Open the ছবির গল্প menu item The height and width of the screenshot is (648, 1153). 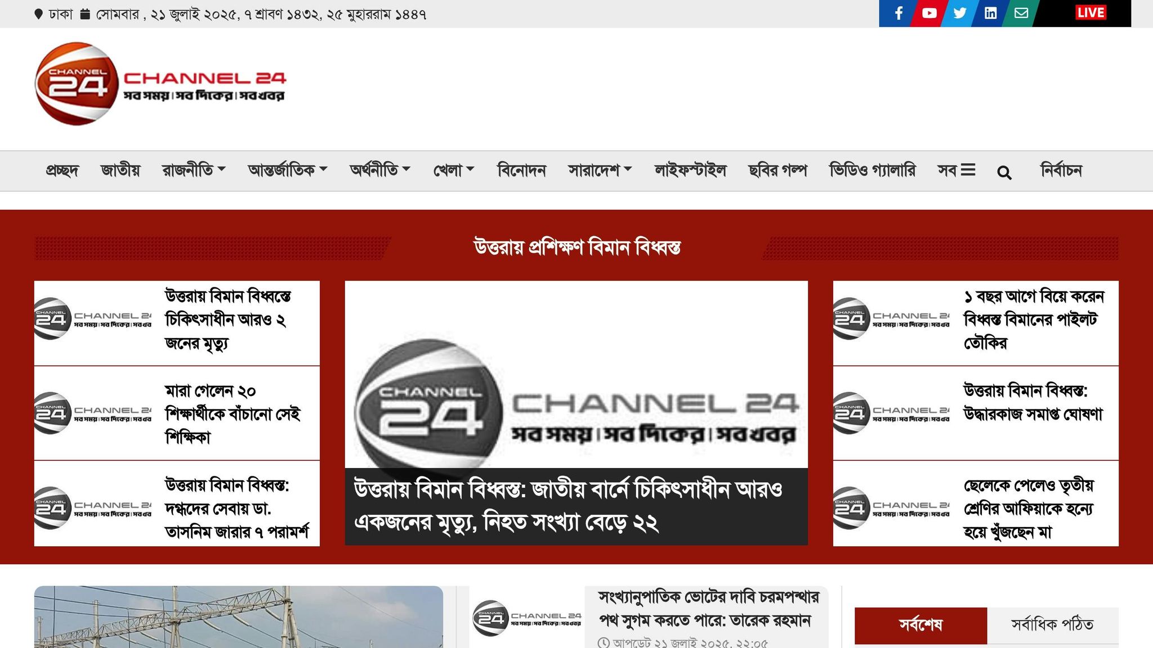777,170
